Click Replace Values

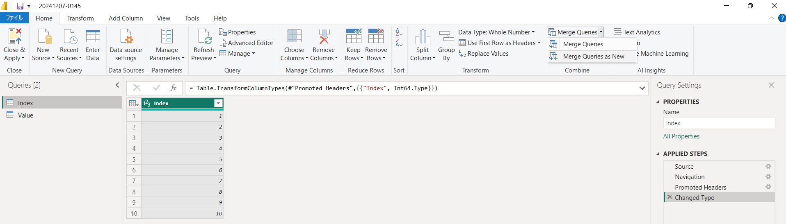483,54
